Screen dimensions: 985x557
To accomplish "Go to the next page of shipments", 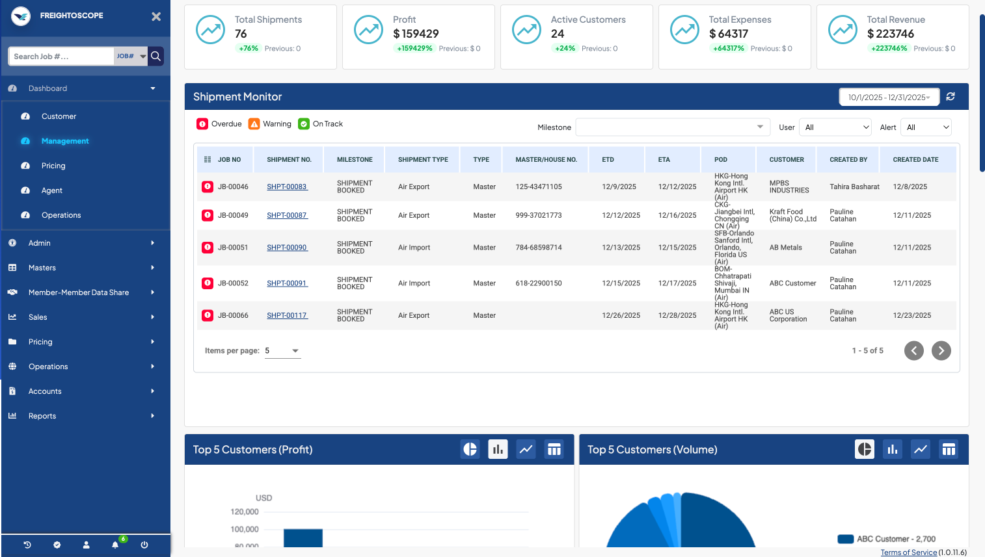I will click(941, 351).
